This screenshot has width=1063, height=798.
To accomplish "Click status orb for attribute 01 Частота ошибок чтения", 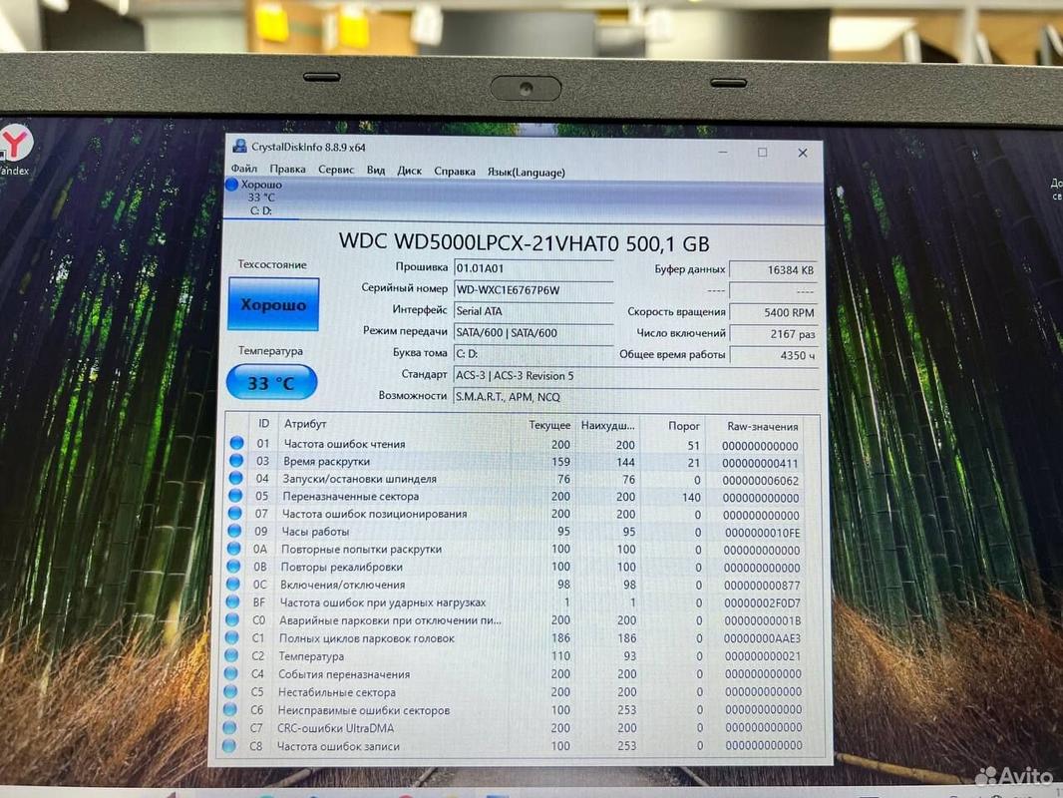I will [236, 443].
